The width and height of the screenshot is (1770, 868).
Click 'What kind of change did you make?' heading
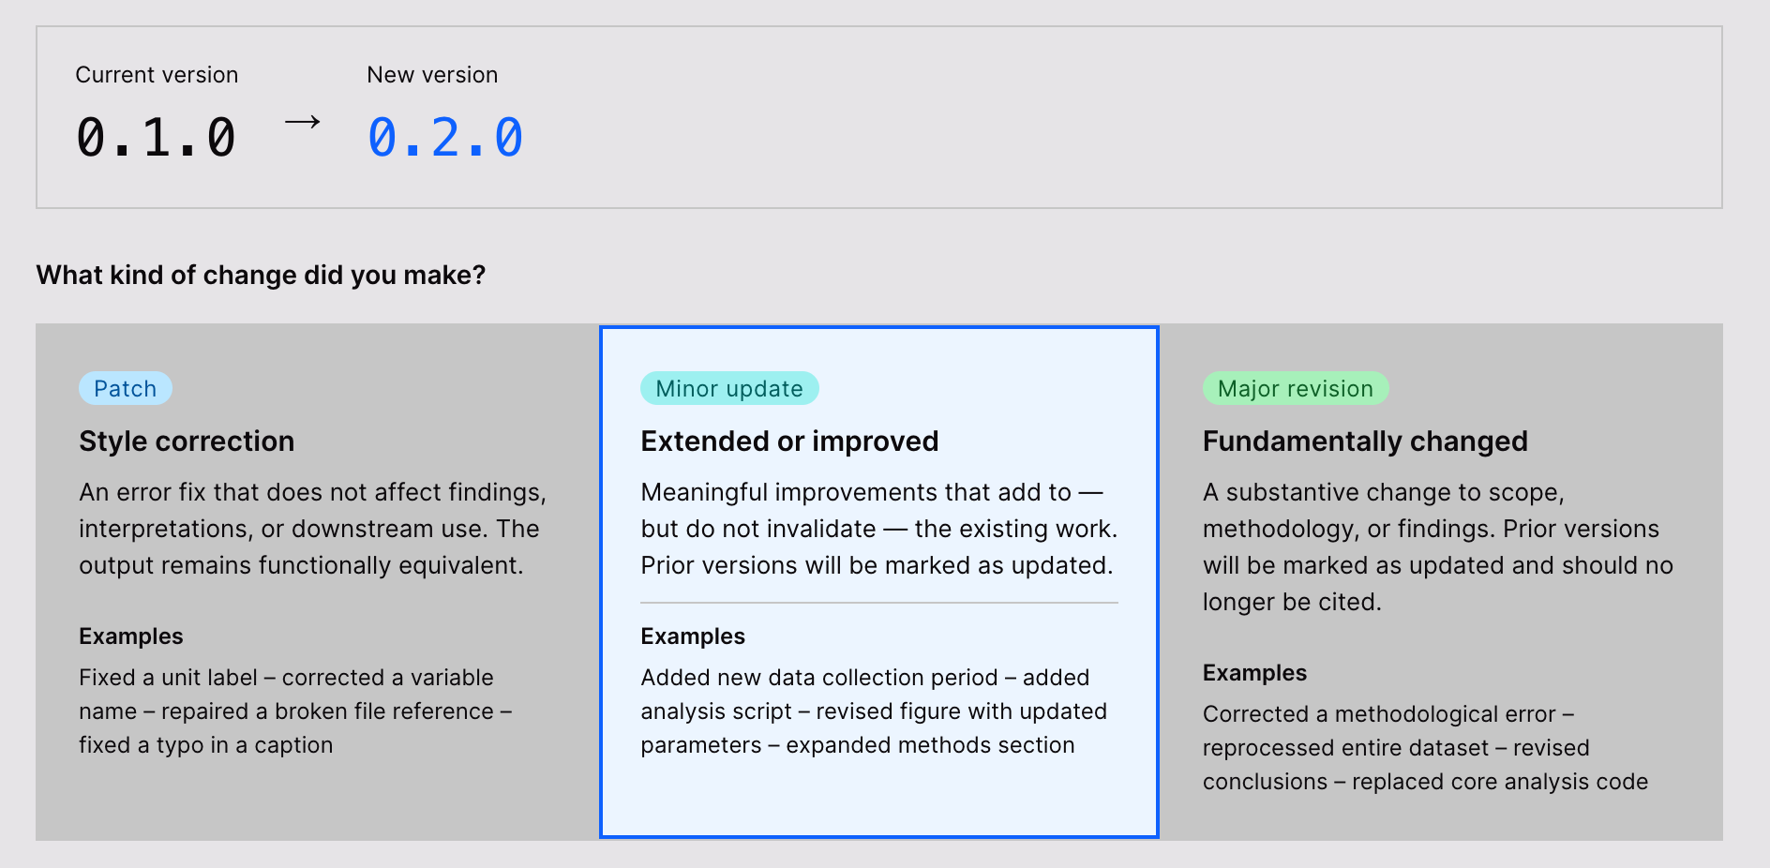261,275
